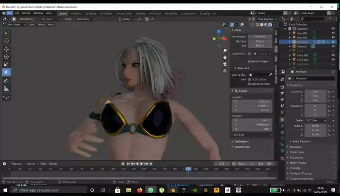Open 3D Cursor XYZ Euler dropdown
This screenshot has width=340, height=196.
252,135
